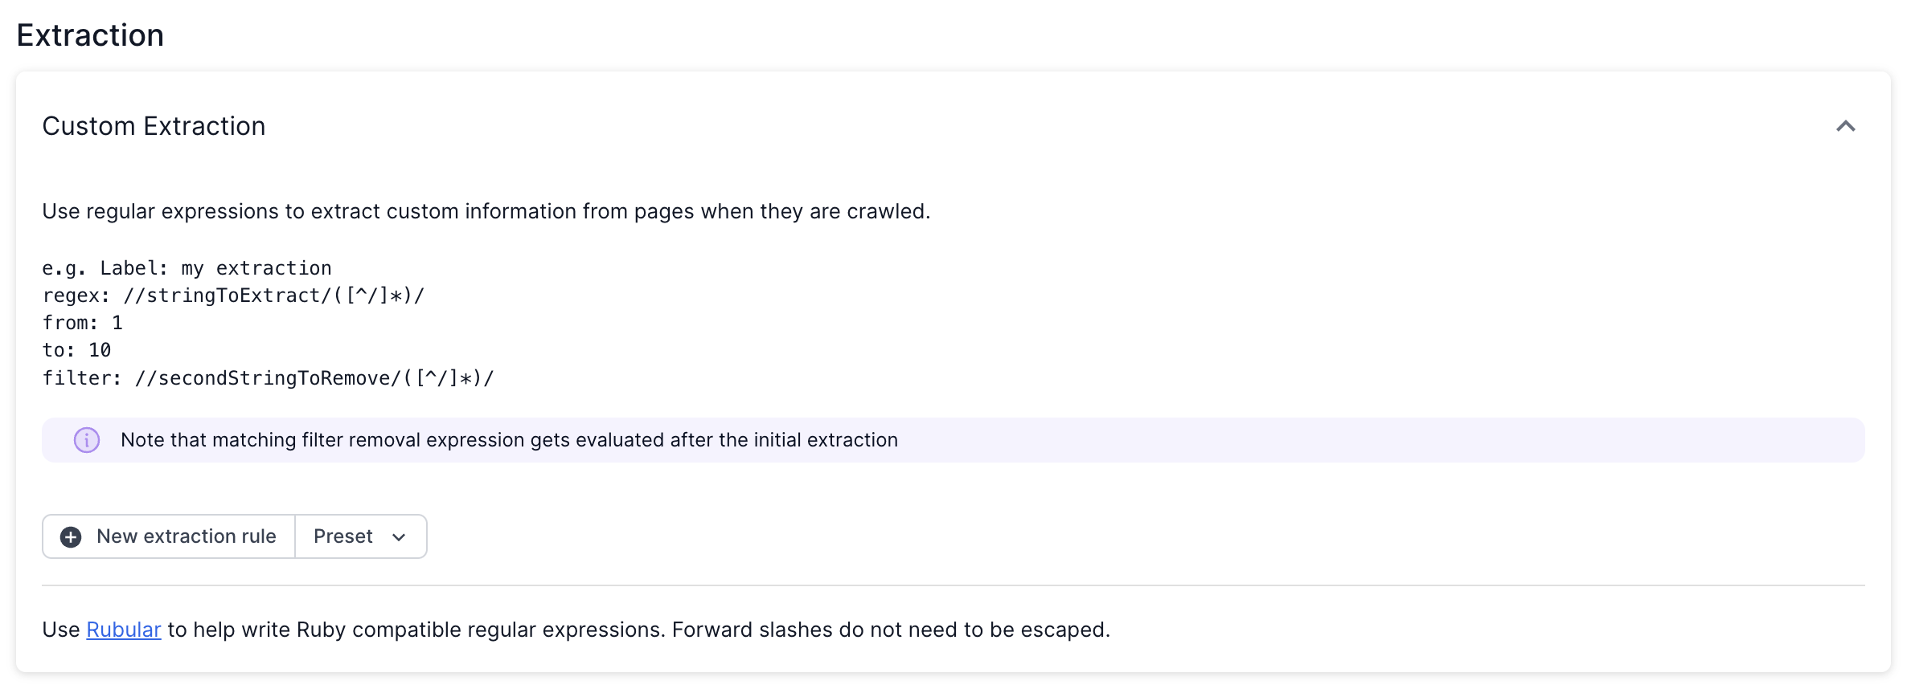Open the Rubular link for regex help
Image resolution: width=1907 pixels, height=689 pixels.
tap(123, 630)
